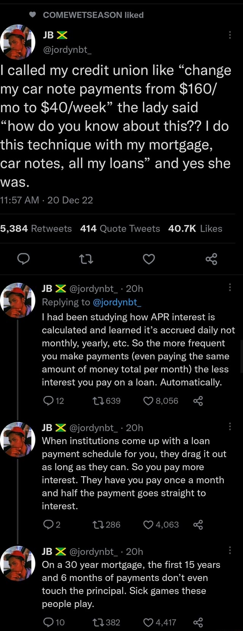Share the main tweet
This screenshot has height=631, width=243.
click(x=211, y=259)
